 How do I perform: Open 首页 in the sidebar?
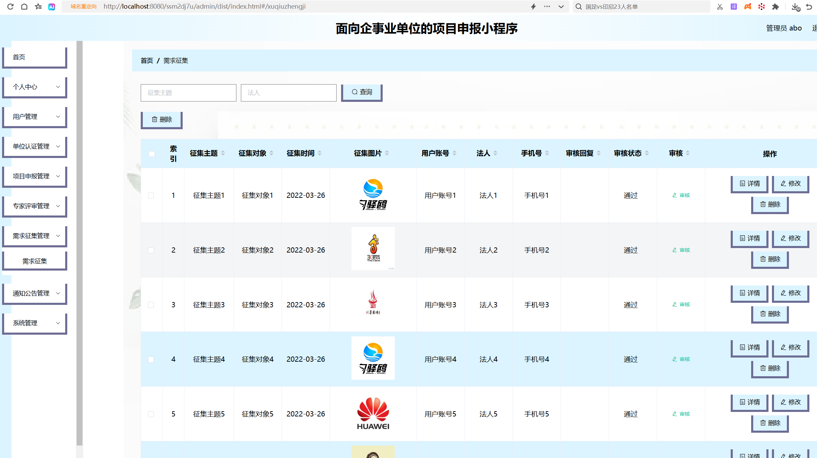click(35, 57)
